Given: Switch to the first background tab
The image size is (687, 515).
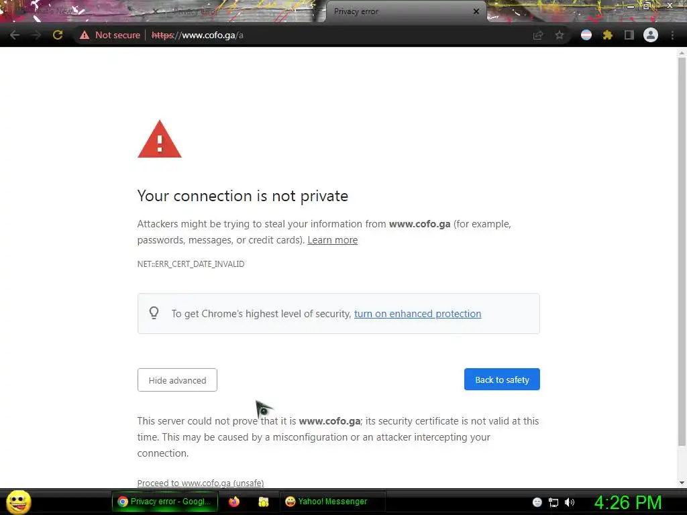Looking at the screenshot, I should (83, 11).
